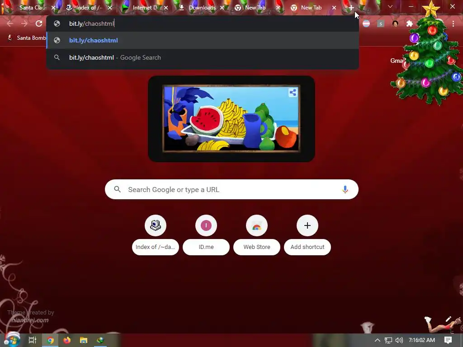Open the Action Center notifications icon
Image resolution: width=463 pixels, height=347 pixels.
point(448,340)
